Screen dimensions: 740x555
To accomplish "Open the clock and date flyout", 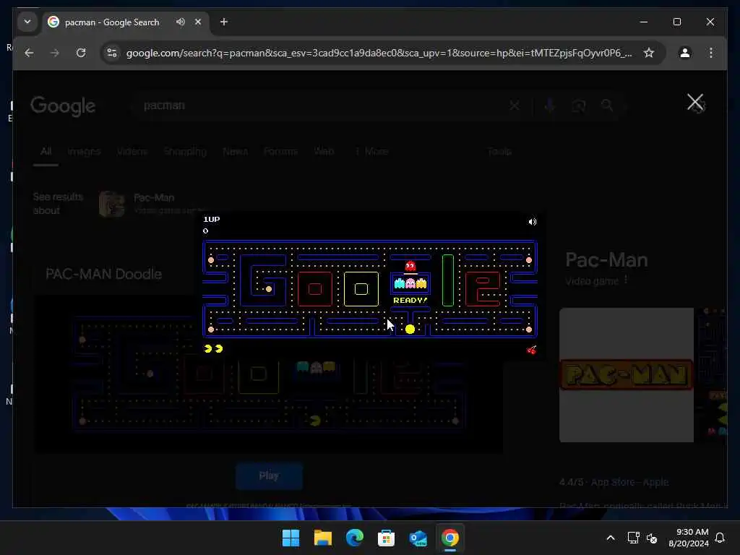I will 689,538.
